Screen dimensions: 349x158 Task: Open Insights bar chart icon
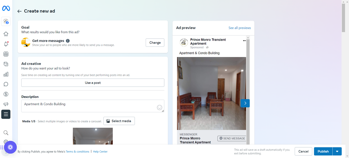click(x=6, y=74)
